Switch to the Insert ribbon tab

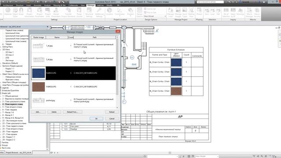[x=28, y=5]
